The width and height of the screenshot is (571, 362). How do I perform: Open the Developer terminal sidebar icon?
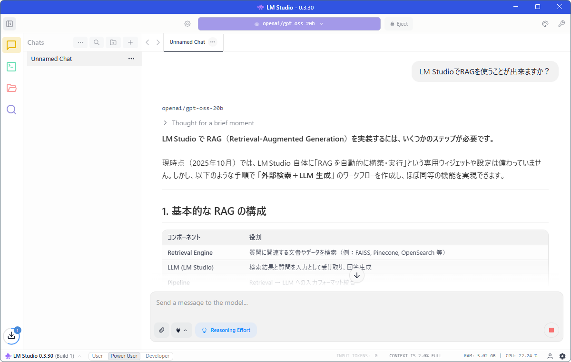click(x=11, y=67)
